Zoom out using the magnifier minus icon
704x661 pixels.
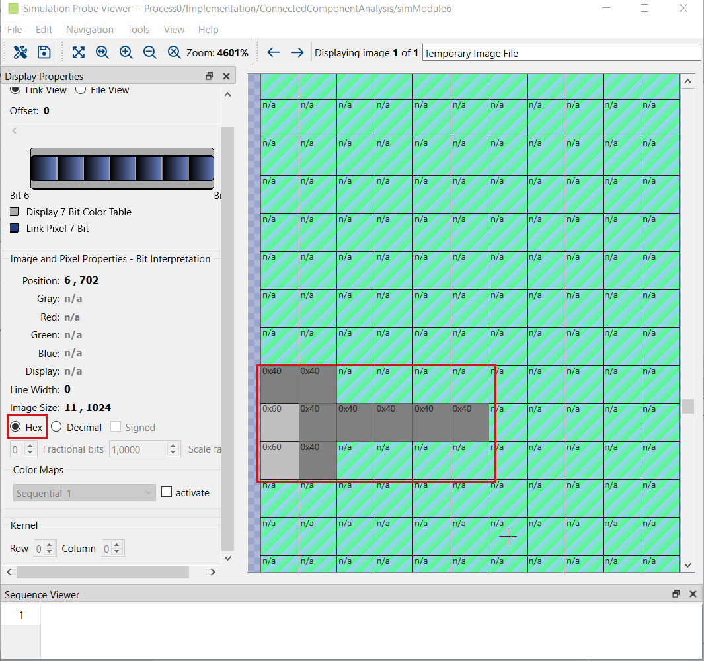pos(149,52)
